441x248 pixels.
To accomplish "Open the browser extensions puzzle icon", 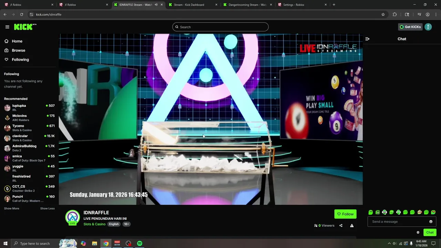I will (395, 14).
